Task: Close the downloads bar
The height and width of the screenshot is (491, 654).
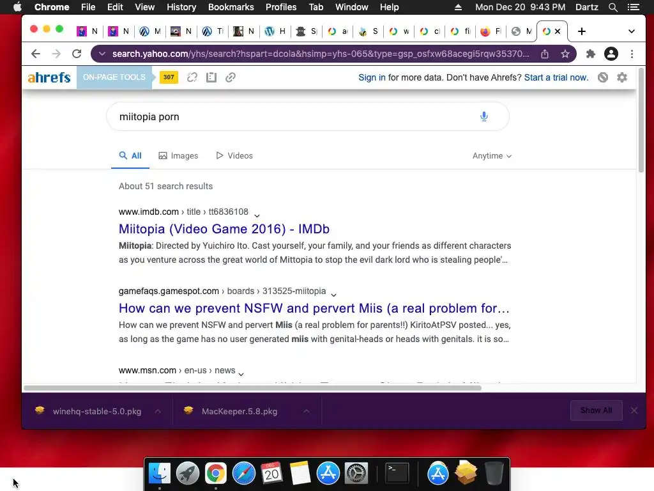Action: 634,410
